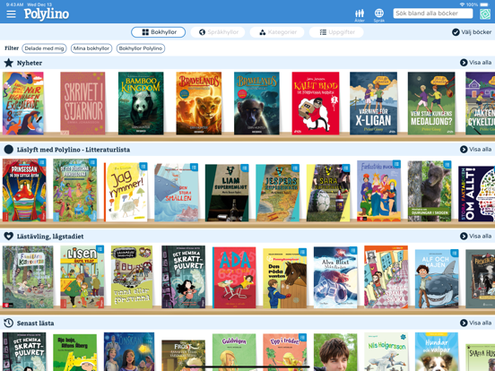Open the book Hundar och valpar
This screenshot has height=371, width=495.
pos(437,352)
